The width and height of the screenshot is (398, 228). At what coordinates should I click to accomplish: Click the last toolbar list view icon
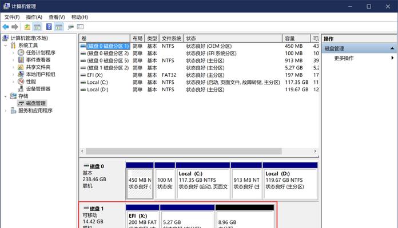click(81, 27)
